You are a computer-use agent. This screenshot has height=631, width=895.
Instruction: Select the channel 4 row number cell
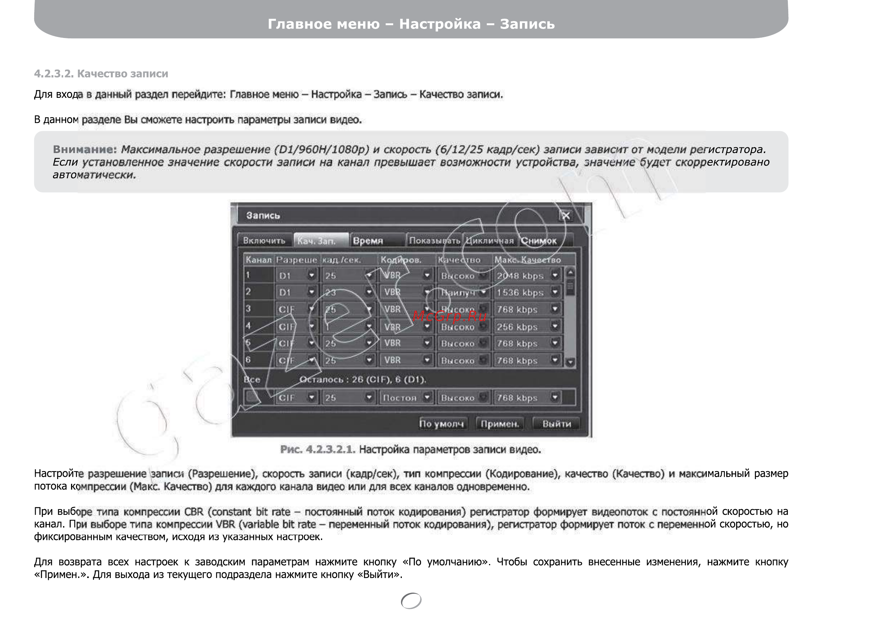click(x=259, y=326)
